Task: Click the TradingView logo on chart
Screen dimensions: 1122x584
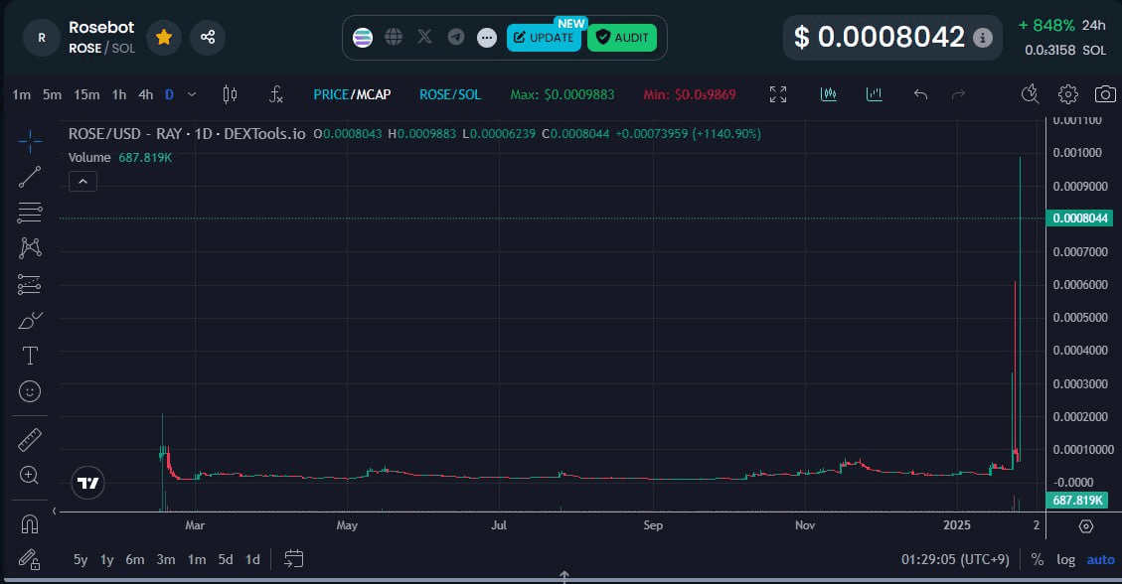Action: 88,484
